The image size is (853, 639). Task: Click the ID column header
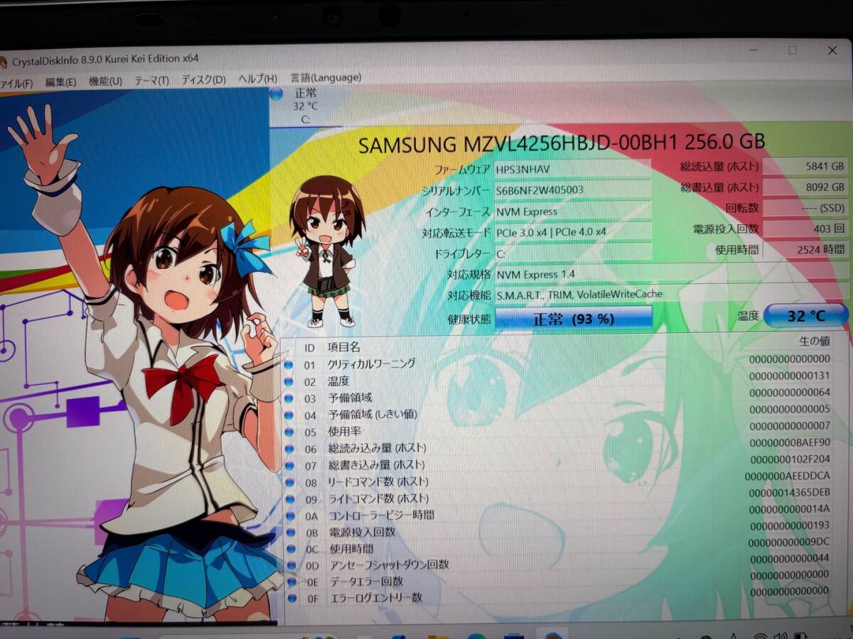pyautogui.click(x=309, y=348)
